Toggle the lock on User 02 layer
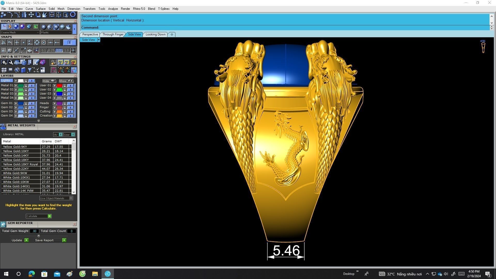Screen dimensions: 496x279 click(x=65, y=90)
